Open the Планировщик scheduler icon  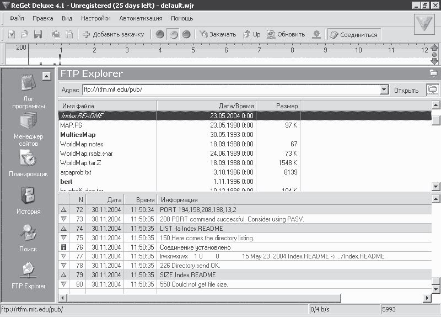(x=28, y=158)
